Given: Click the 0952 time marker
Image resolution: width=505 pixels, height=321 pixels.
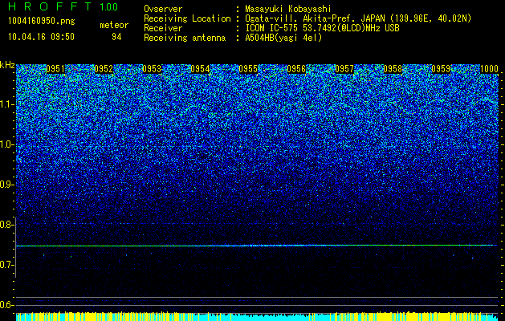Looking at the screenshot, I should [x=104, y=69].
